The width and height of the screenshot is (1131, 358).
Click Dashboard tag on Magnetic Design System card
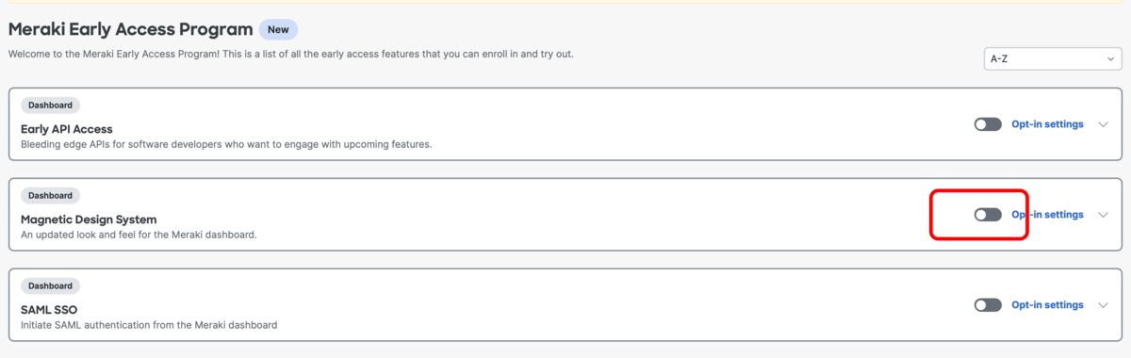click(50, 196)
